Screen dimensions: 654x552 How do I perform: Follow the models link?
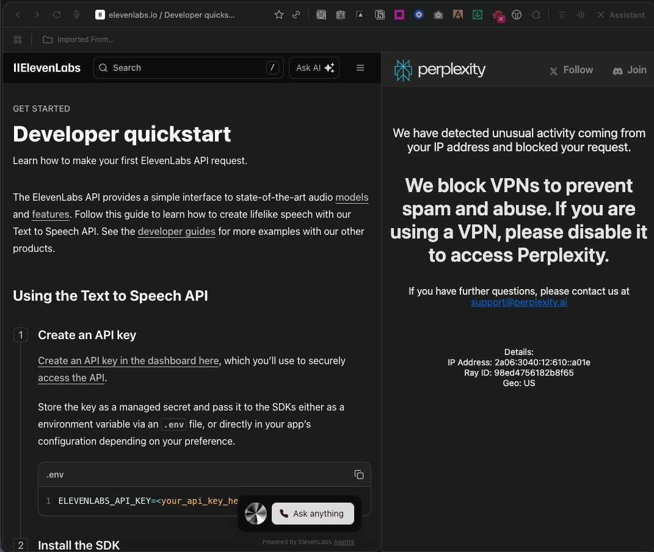pos(352,198)
